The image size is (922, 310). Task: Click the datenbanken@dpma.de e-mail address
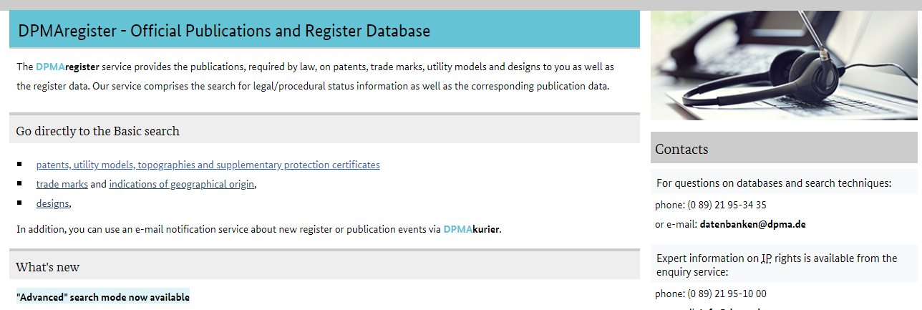pos(752,224)
